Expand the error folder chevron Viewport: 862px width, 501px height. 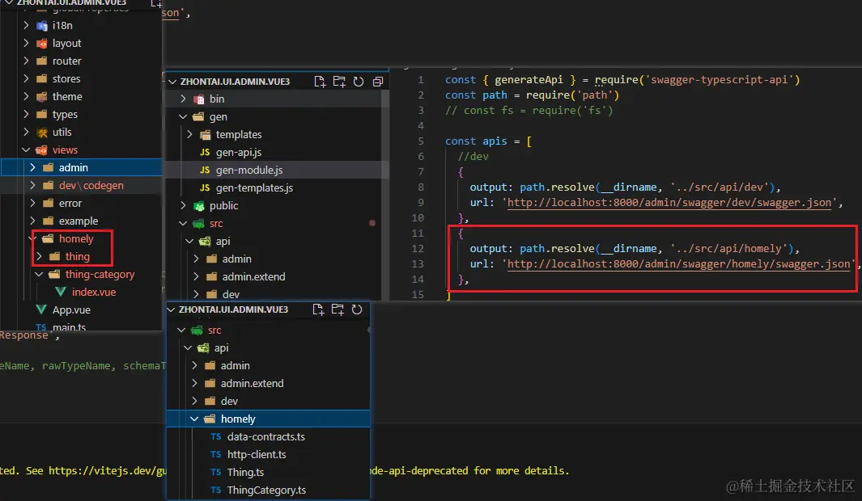[x=32, y=203]
